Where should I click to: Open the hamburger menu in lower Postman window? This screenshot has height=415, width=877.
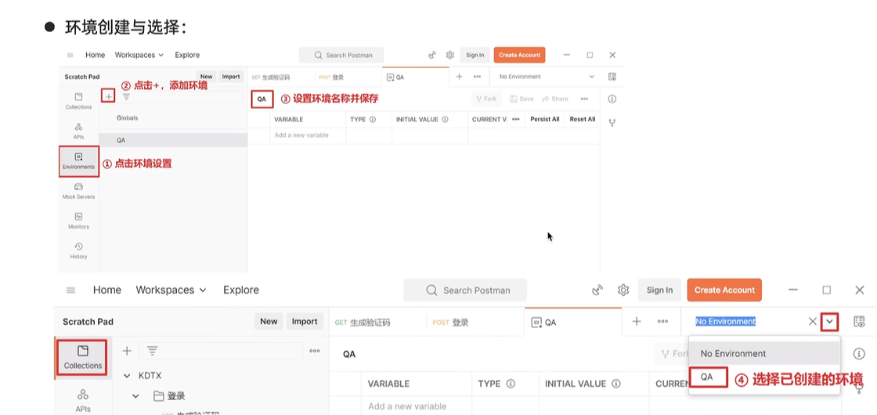coord(70,290)
